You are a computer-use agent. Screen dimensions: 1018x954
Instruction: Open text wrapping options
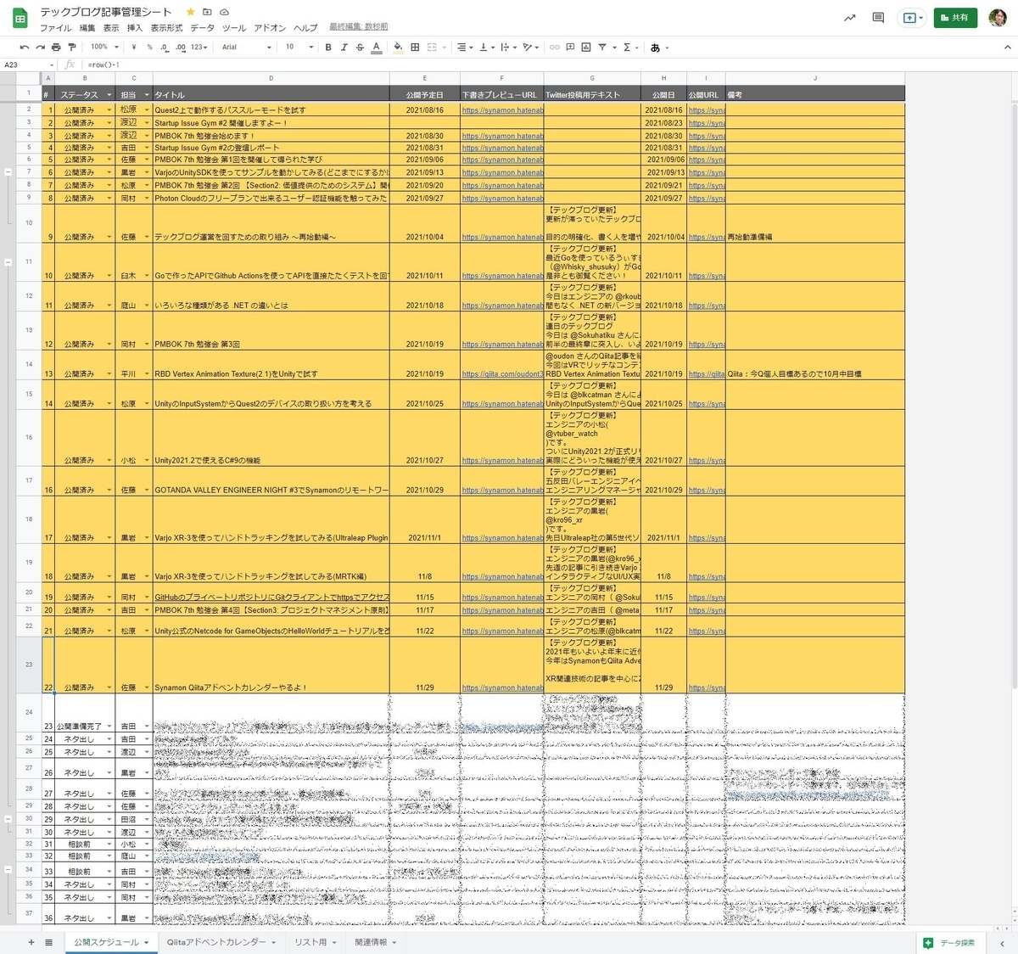pos(507,48)
